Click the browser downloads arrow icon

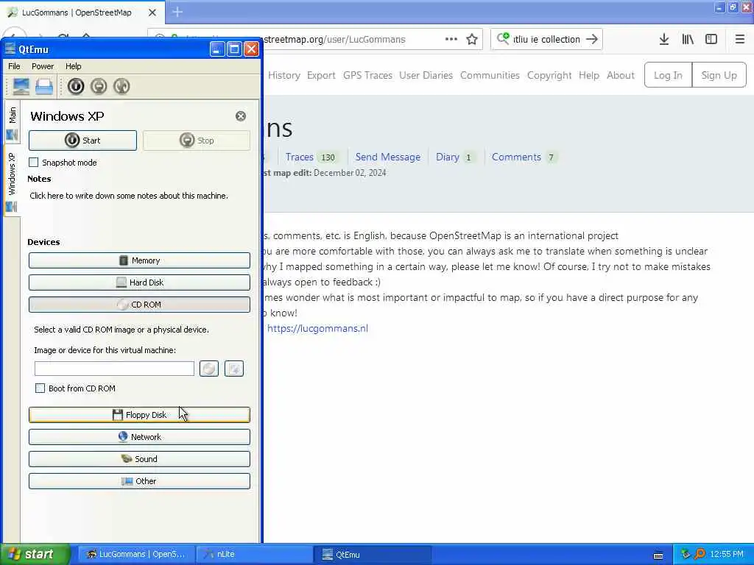[664, 40]
